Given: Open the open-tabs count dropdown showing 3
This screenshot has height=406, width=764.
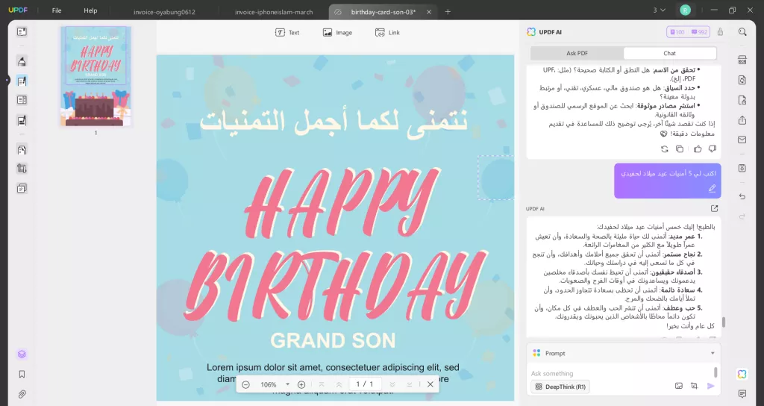Looking at the screenshot, I should pos(660,10).
